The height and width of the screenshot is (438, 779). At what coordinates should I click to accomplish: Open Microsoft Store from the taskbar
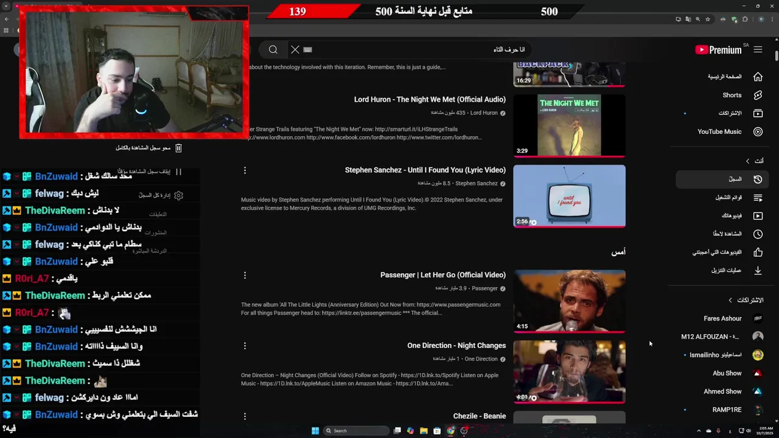[x=437, y=431]
